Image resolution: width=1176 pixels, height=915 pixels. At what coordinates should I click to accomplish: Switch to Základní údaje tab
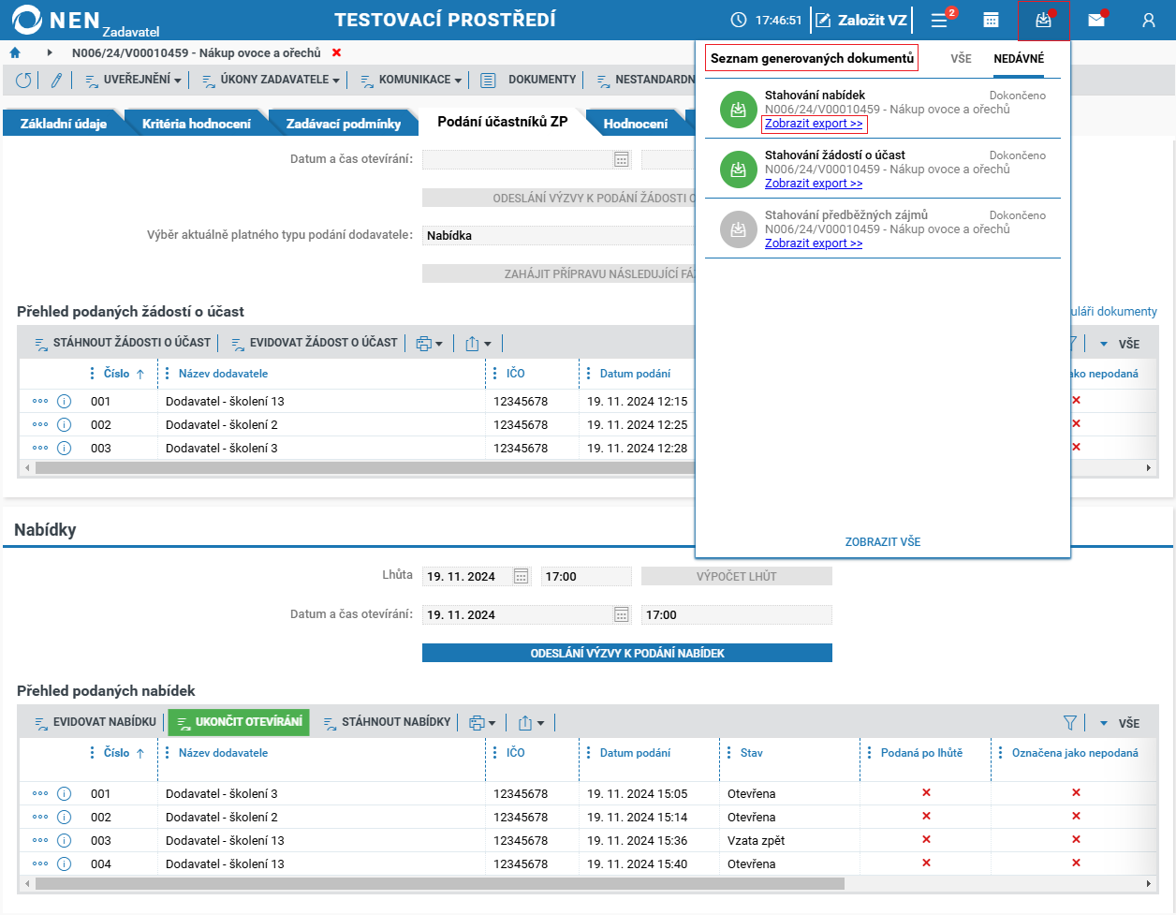pyautogui.click(x=64, y=124)
